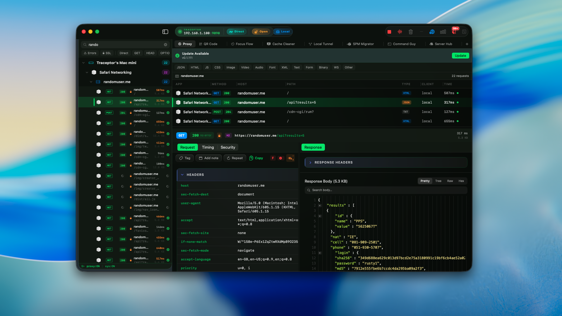The width and height of the screenshot is (562, 316).
Task: Click the red F icon beside Copy
Action: [273, 158]
